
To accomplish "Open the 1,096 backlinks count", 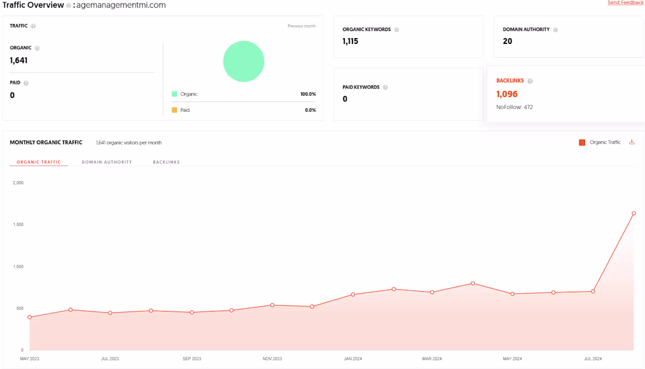I will click(x=507, y=94).
